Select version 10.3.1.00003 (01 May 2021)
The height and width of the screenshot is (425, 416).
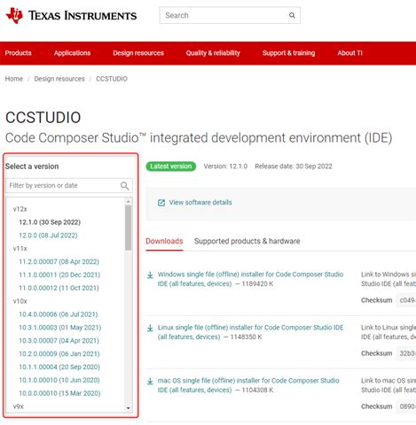(60, 328)
